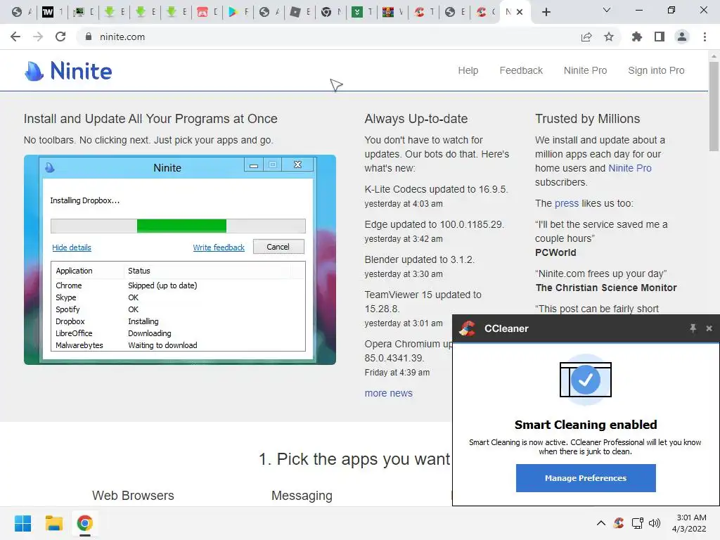The image size is (720, 540).
Task: Click Smart Cleaning checkmark illustration
Action: point(586,380)
